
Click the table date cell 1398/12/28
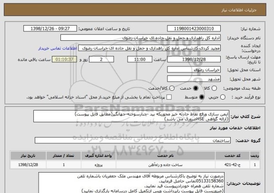[x=28, y=165]
